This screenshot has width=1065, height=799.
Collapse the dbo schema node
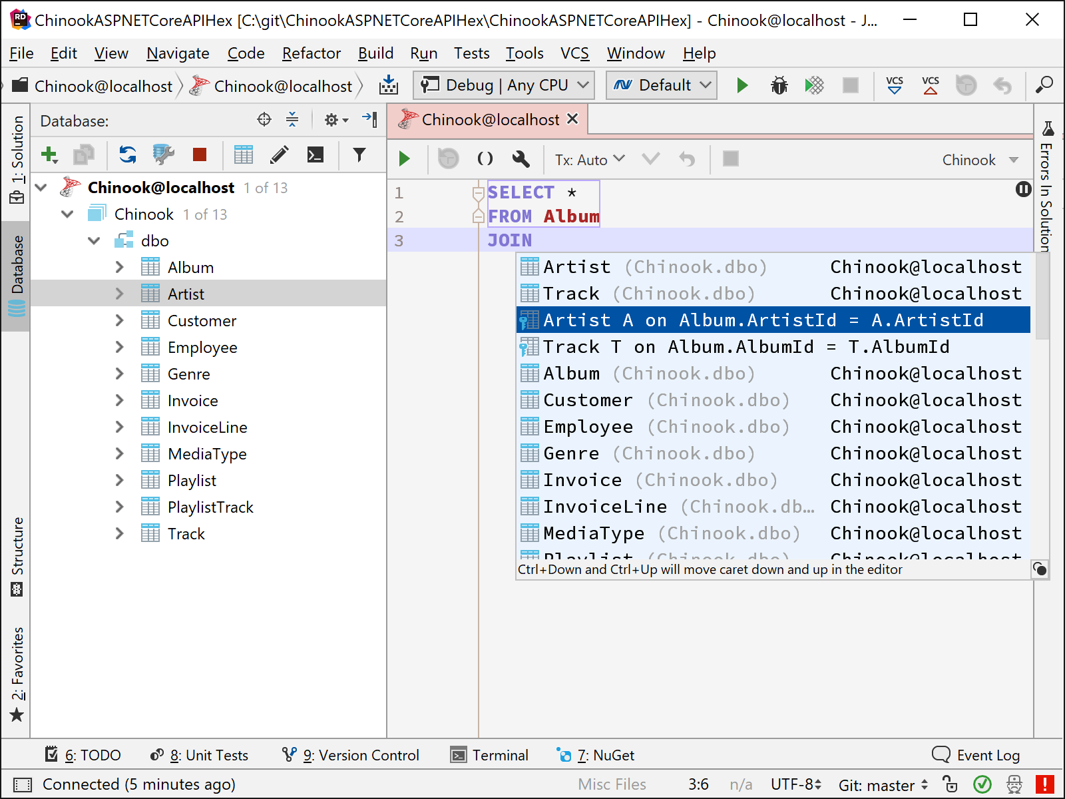coord(94,241)
